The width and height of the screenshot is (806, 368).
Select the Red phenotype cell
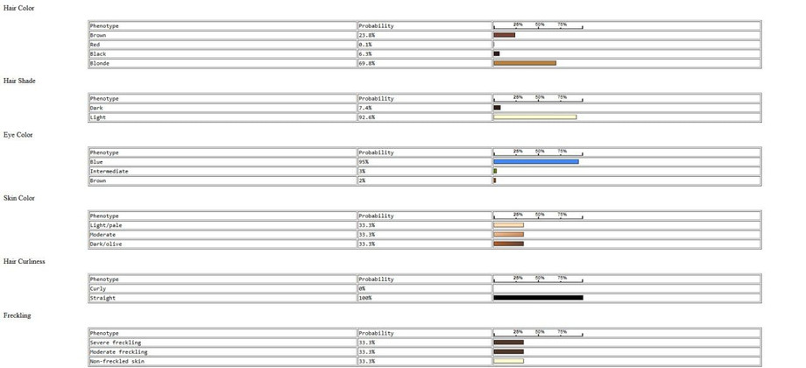[96, 45]
